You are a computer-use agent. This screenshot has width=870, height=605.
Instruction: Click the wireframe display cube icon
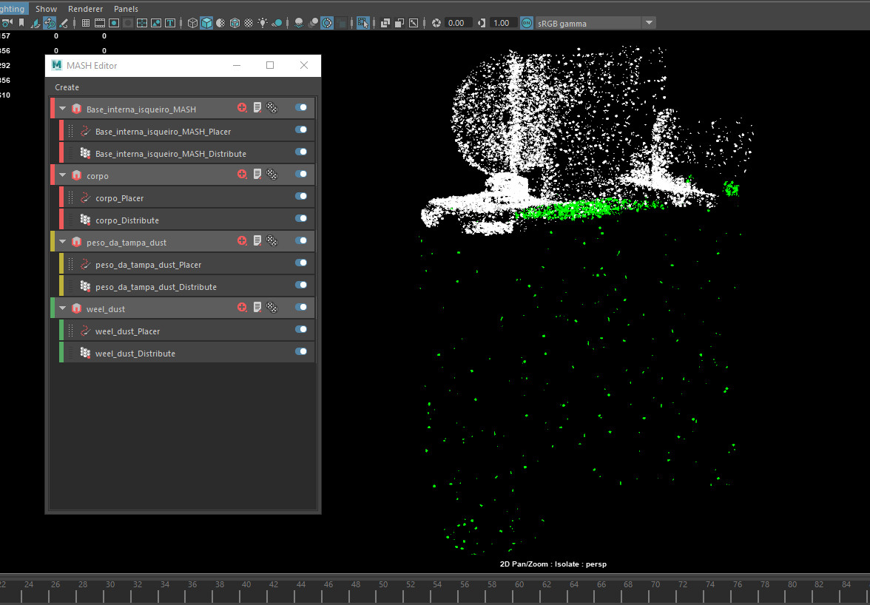pos(192,22)
